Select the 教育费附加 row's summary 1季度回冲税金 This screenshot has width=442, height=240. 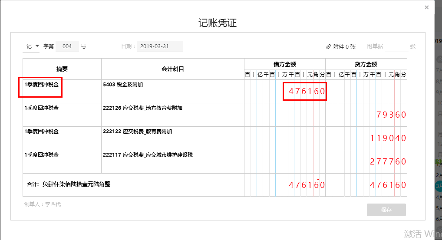[x=62, y=138]
